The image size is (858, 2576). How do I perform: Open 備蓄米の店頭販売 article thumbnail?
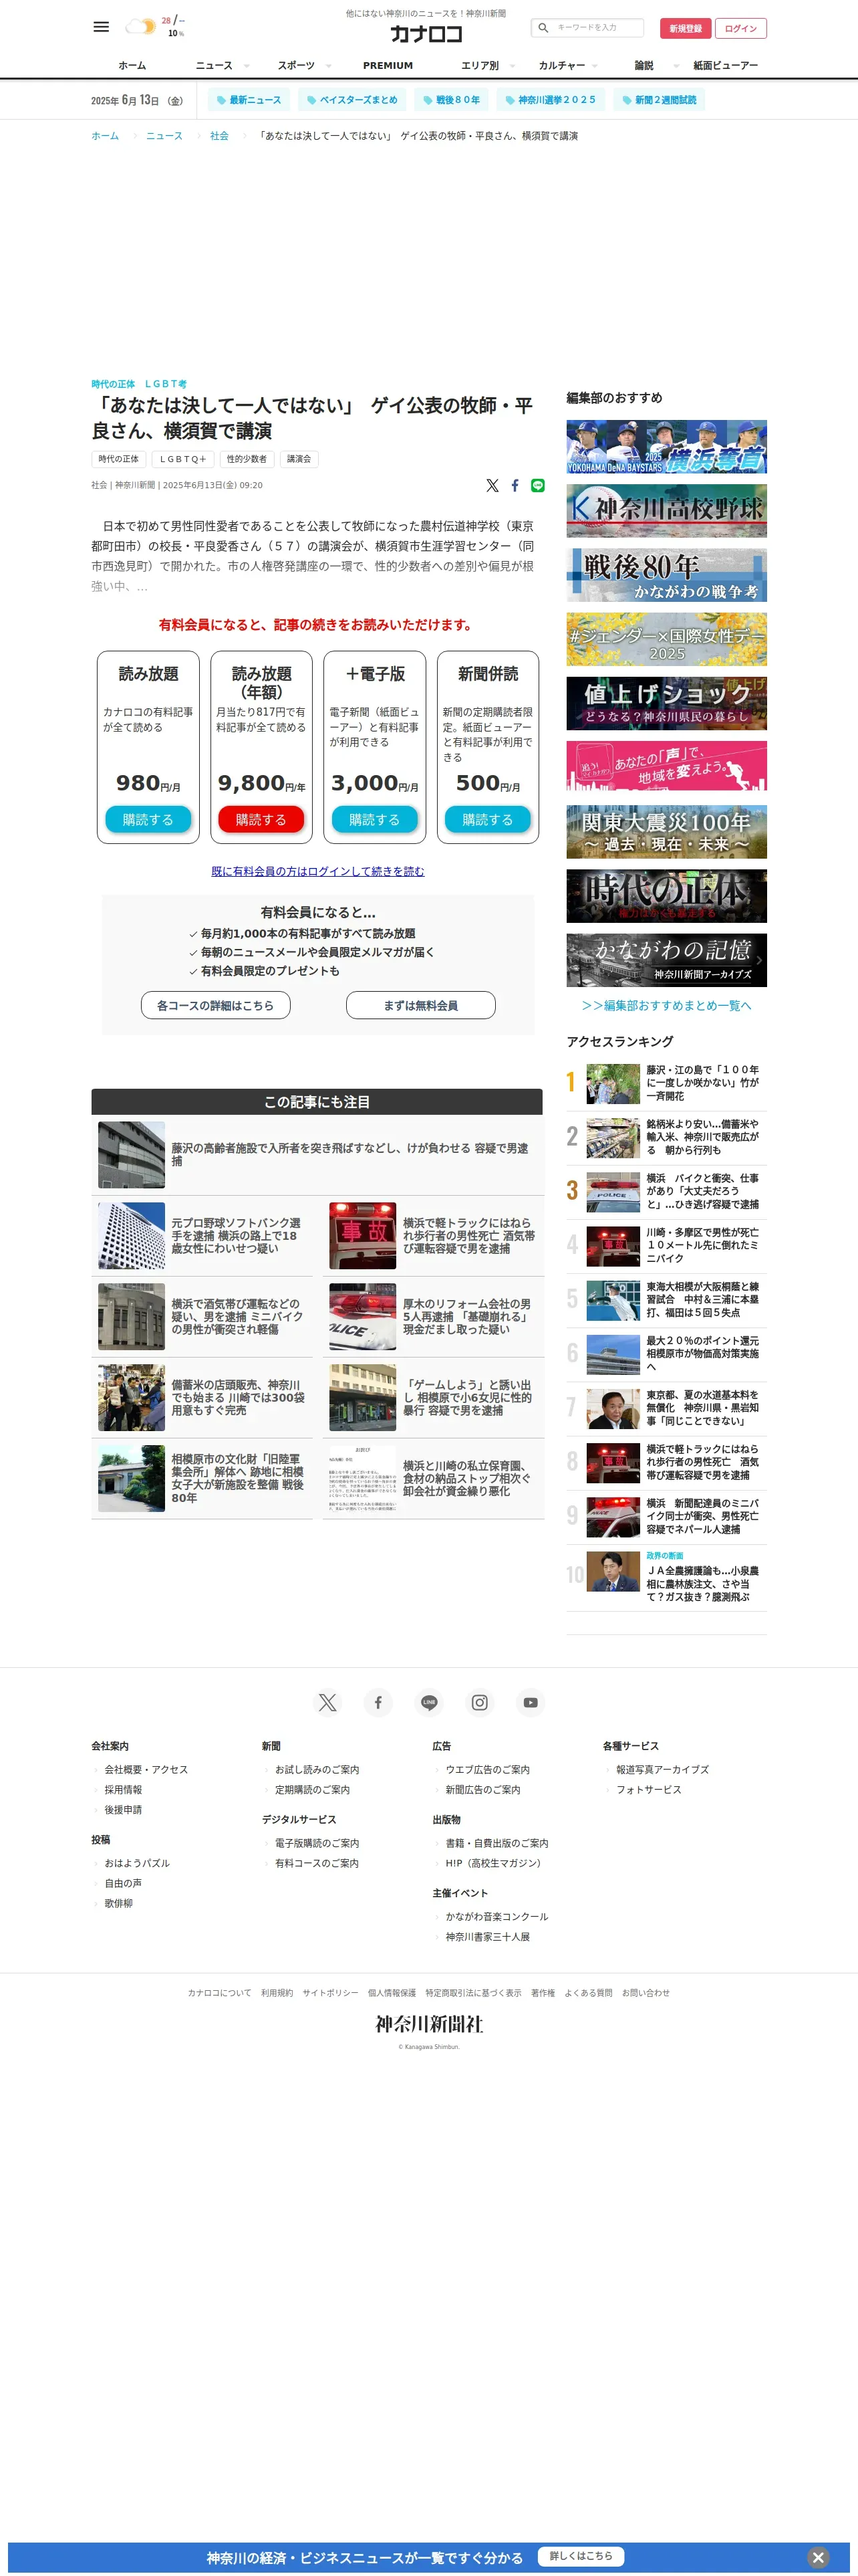click(x=132, y=1397)
